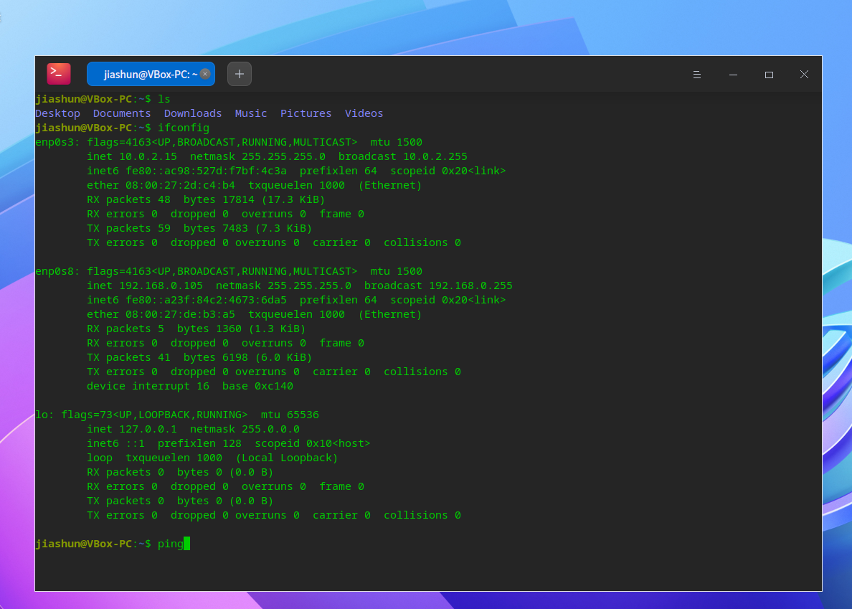Image resolution: width=852 pixels, height=609 pixels.
Task: Click 'device interrupt 16' line
Action: pos(148,386)
